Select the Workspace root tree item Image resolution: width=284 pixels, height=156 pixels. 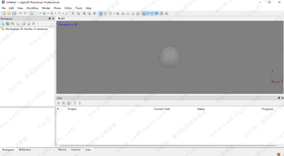26,29
